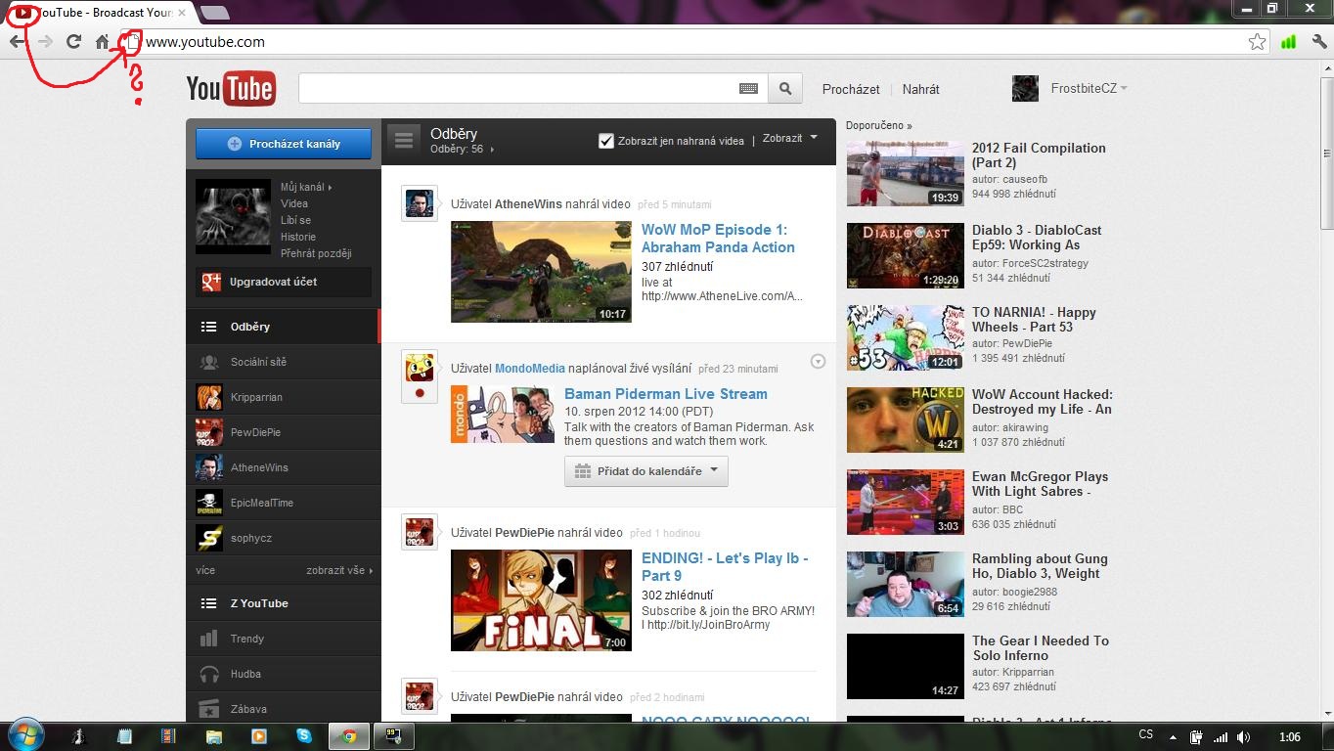Open the Zobrazit dropdown

pyautogui.click(x=790, y=139)
